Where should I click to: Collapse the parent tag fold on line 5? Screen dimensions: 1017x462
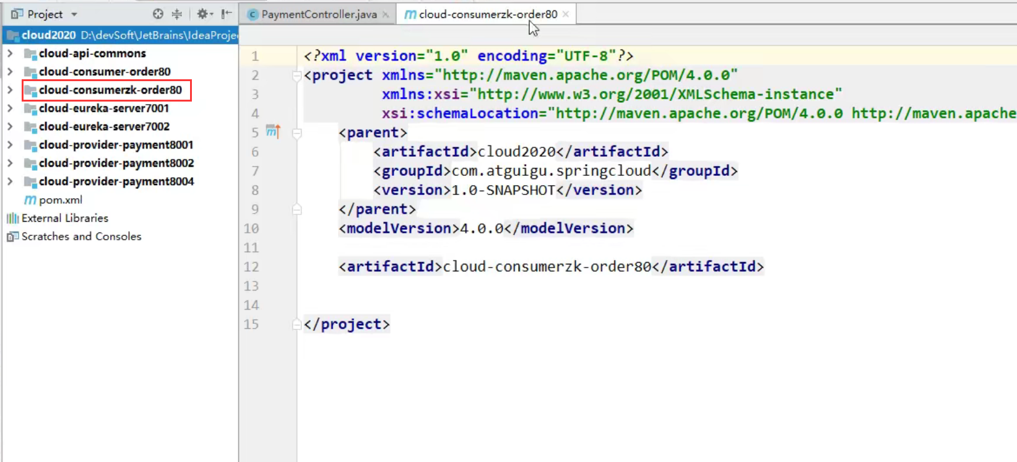[x=296, y=133]
